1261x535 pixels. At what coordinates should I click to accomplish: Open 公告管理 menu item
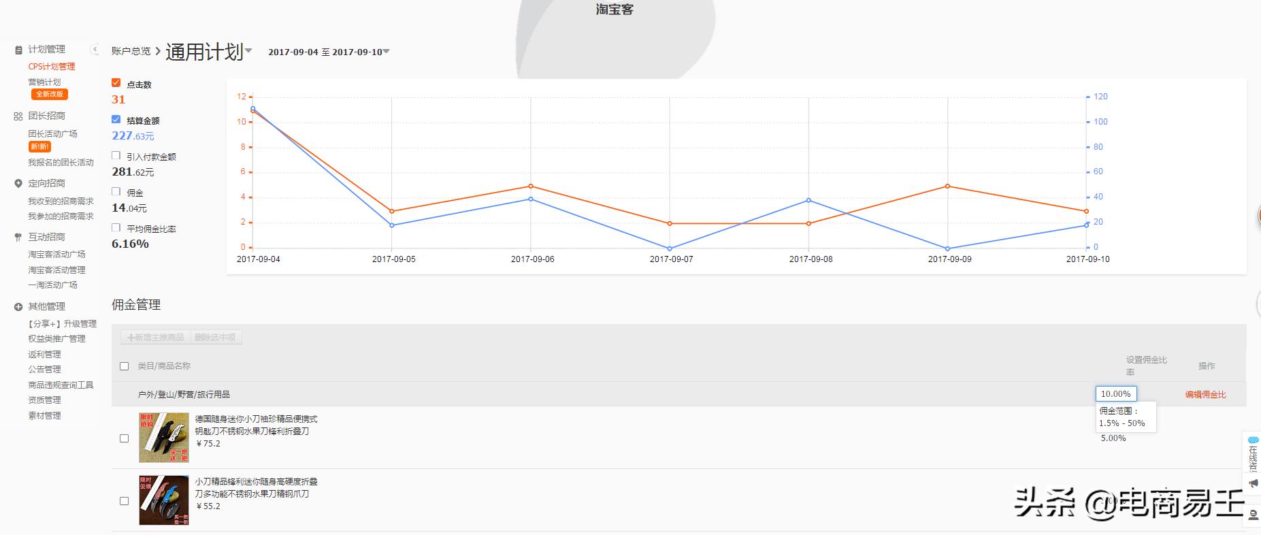pyautogui.click(x=44, y=370)
